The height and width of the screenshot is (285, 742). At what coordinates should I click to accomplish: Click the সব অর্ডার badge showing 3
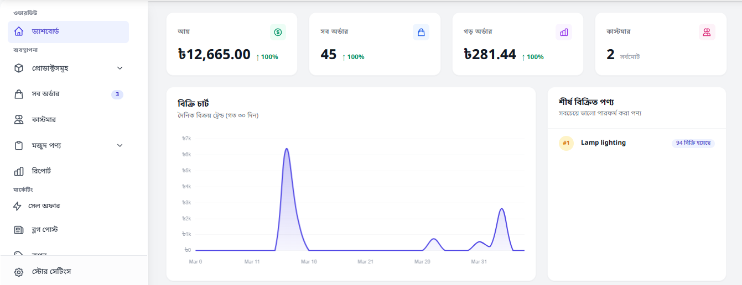(117, 94)
